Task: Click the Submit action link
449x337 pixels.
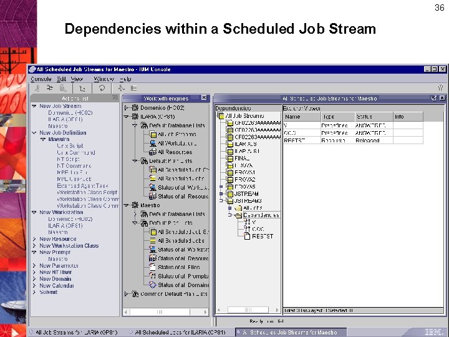Action: (49, 292)
